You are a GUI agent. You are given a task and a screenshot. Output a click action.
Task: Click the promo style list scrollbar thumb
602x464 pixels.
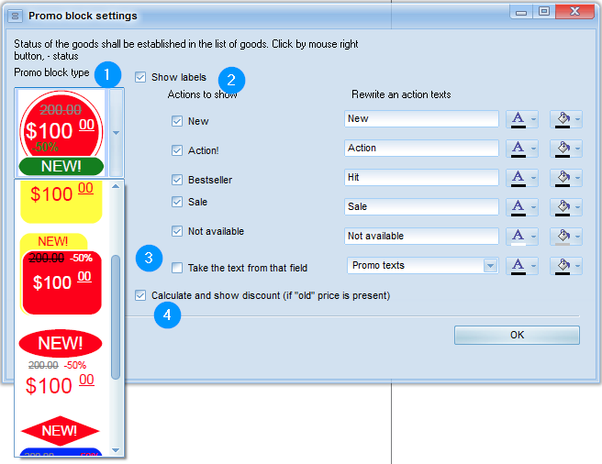click(116, 317)
